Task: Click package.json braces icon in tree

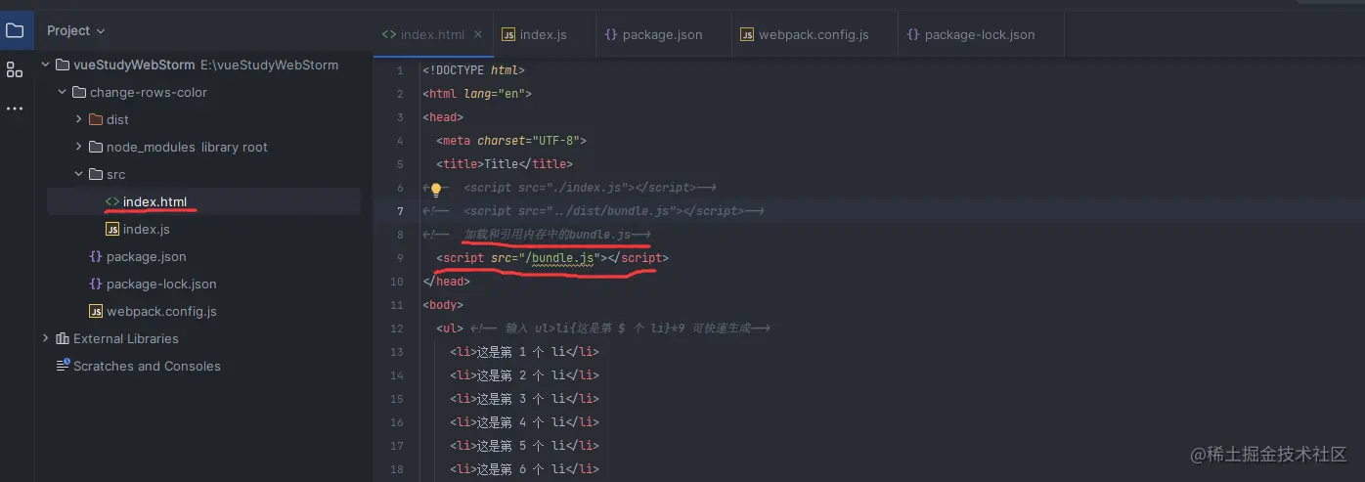Action: point(95,256)
